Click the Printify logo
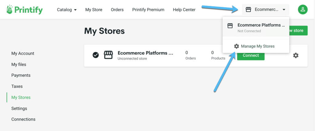The image size is (315, 131). tap(24, 10)
